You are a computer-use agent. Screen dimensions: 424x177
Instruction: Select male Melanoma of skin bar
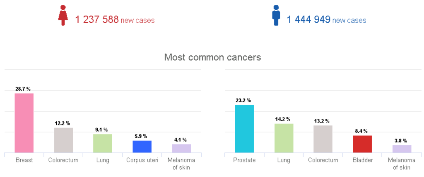click(402, 149)
